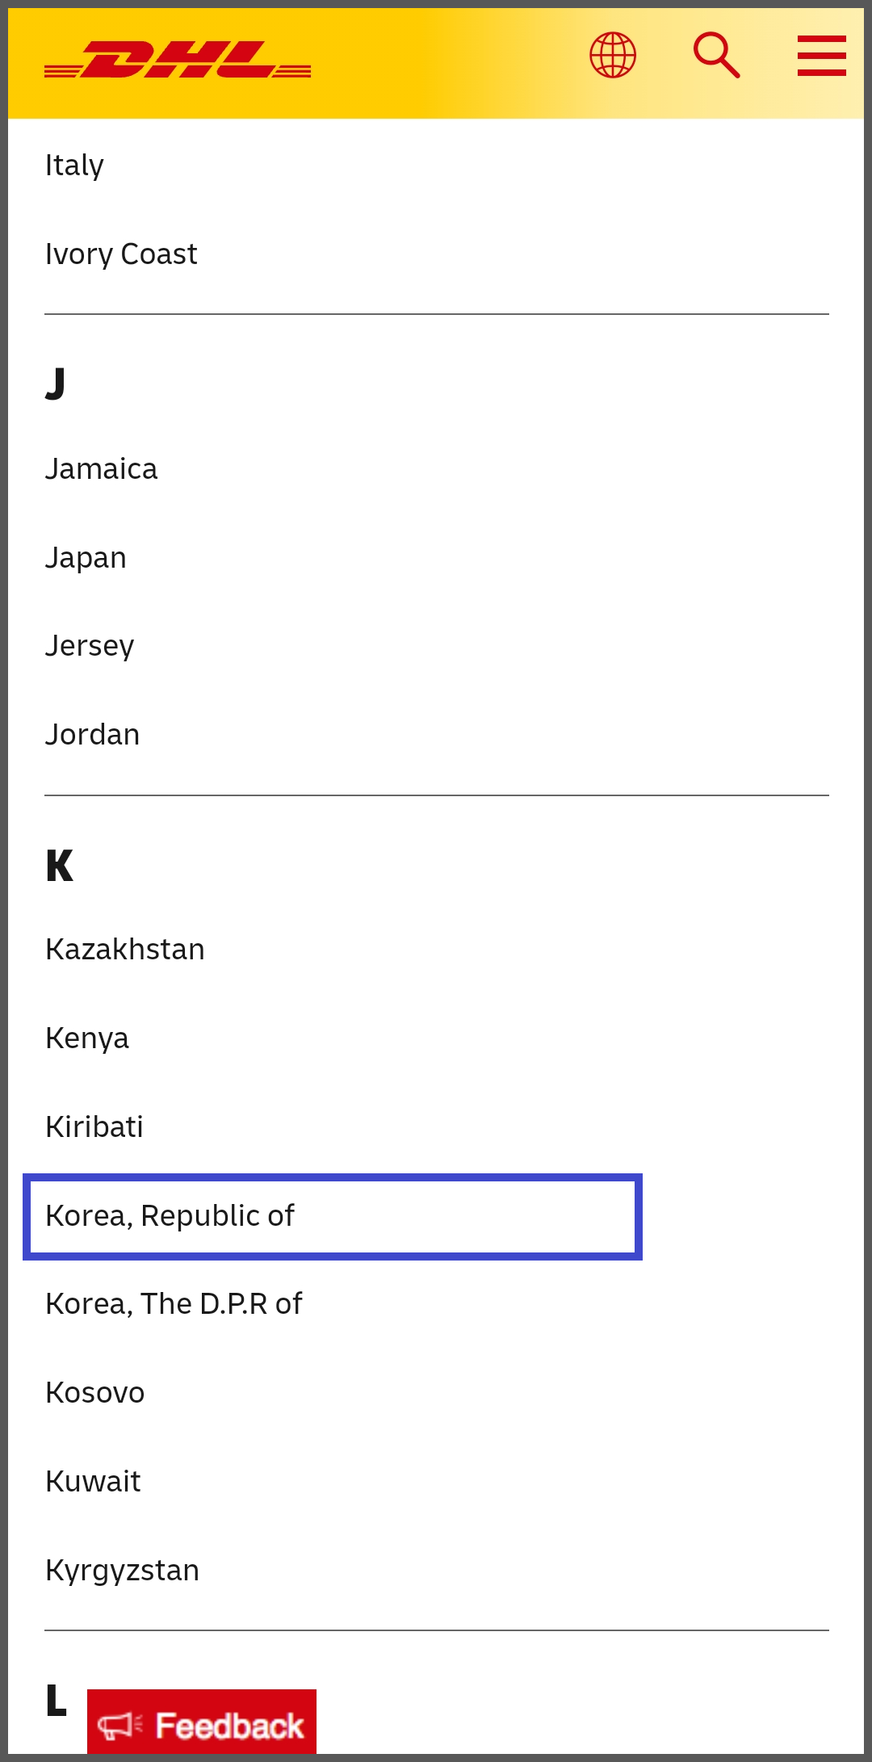Choose Ivory Coast
The image size is (872, 1762).
pyautogui.click(x=121, y=254)
